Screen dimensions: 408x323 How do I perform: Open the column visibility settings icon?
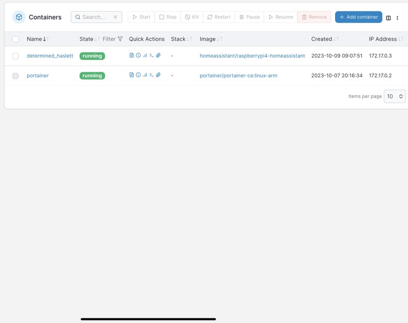coord(388,18)
